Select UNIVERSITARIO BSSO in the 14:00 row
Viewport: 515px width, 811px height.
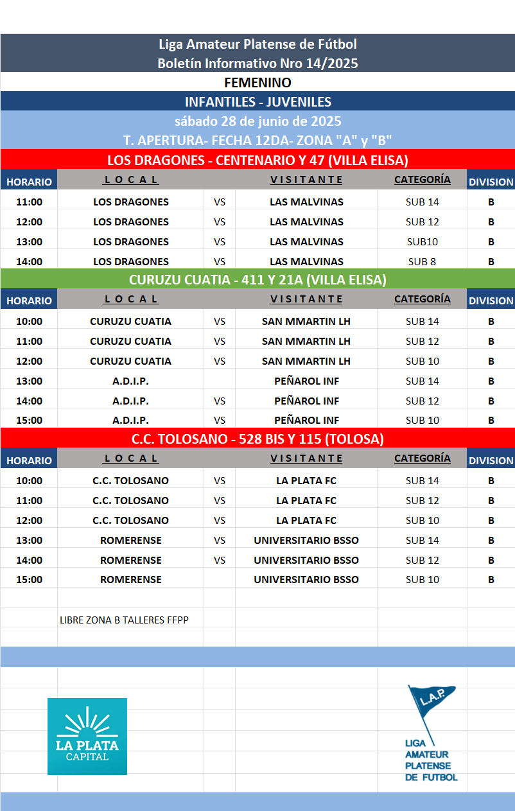coord(306,560)
